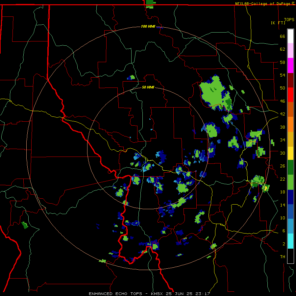The height and width of the screenshot is (296, 296).
Task: Click the light green 22-26 kft swatch
Action: 290,182
